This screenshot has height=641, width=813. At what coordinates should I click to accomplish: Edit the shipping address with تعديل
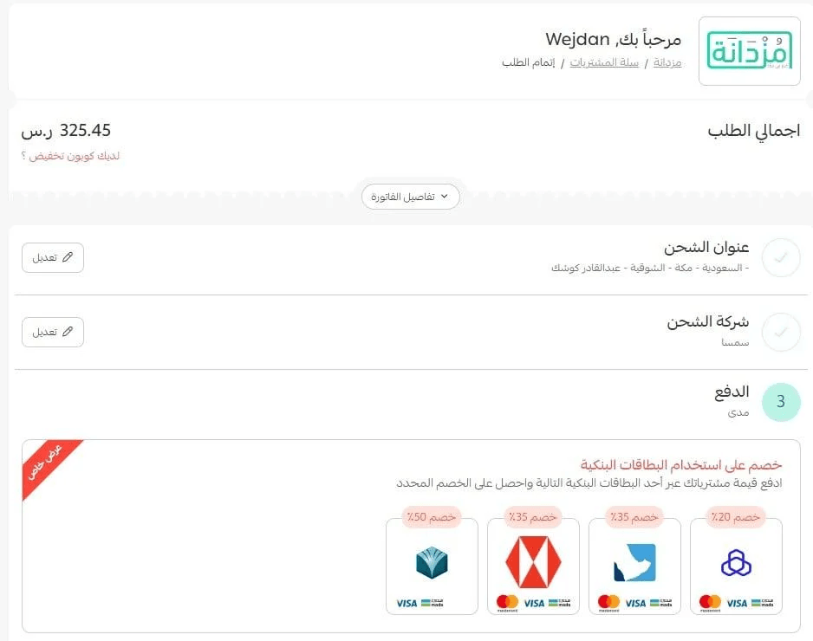53,257
